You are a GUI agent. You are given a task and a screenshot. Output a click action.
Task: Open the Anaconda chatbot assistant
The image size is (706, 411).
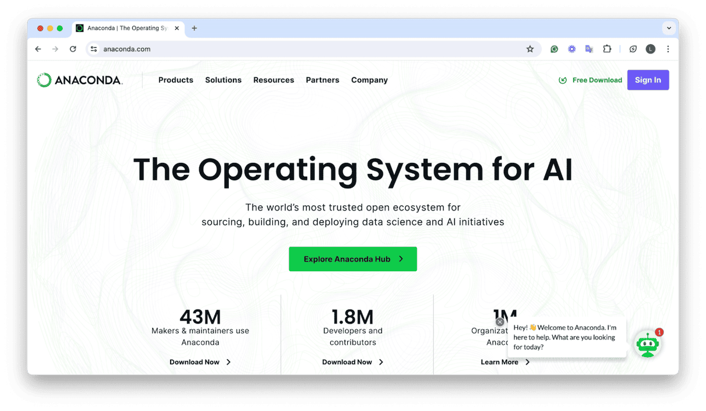pos(647,343)
